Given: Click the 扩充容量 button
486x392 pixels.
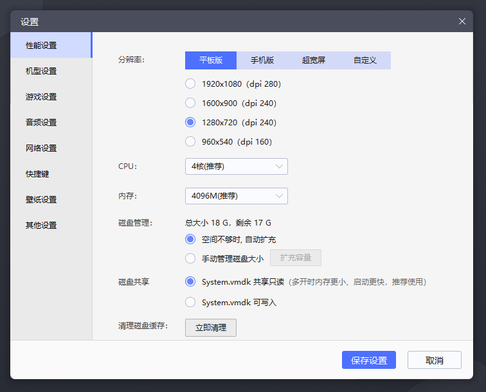Looking at the screenshot, I should [x=296, y=258].
